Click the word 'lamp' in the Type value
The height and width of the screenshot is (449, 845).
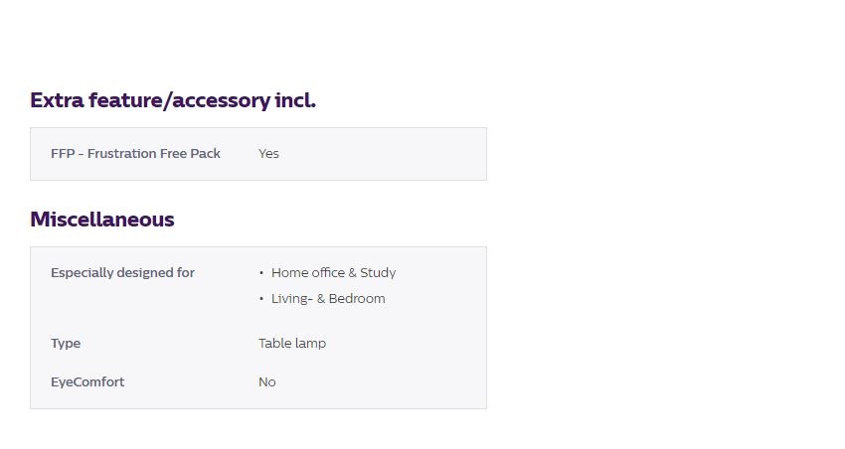coord(309,344)
